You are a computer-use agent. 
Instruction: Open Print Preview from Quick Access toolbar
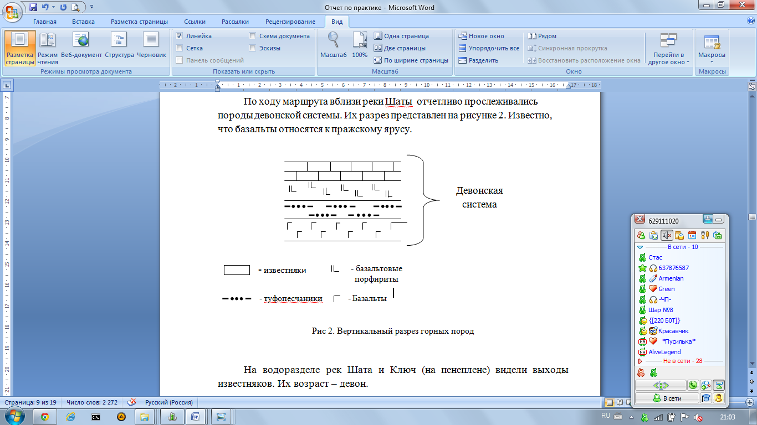[75, 7]
